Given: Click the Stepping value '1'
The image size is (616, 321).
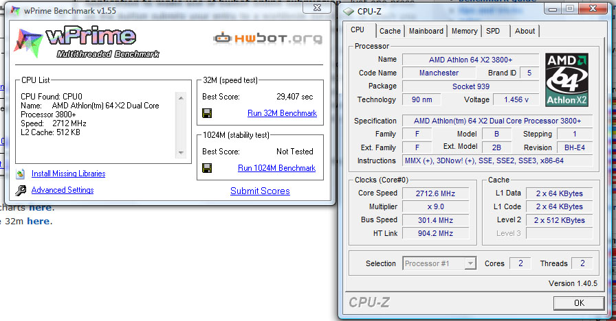Looking at the screenshot, I should click(575, 134).
